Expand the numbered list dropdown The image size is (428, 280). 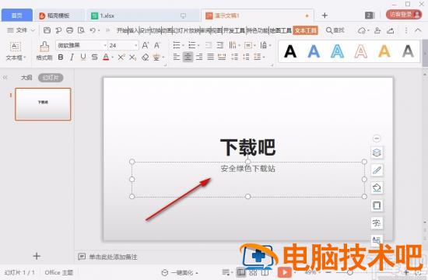pyautogui.click(x=198, y=45)
